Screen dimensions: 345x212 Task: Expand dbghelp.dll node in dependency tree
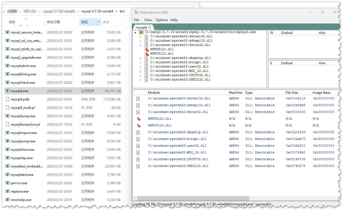[141, 58]
